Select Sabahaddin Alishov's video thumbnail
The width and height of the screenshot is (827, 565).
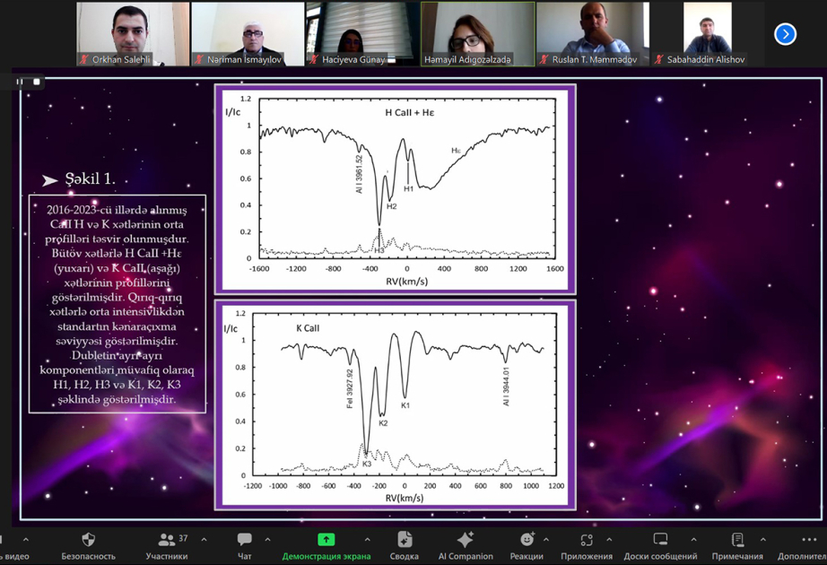click(x=708, y=34)
